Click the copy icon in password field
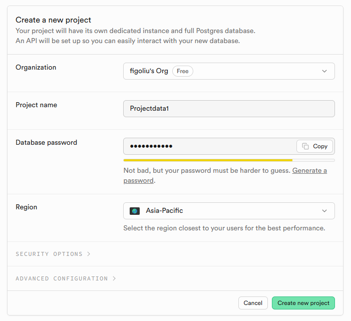The height and width of the screenshot is (321, 351). (305, 146)
